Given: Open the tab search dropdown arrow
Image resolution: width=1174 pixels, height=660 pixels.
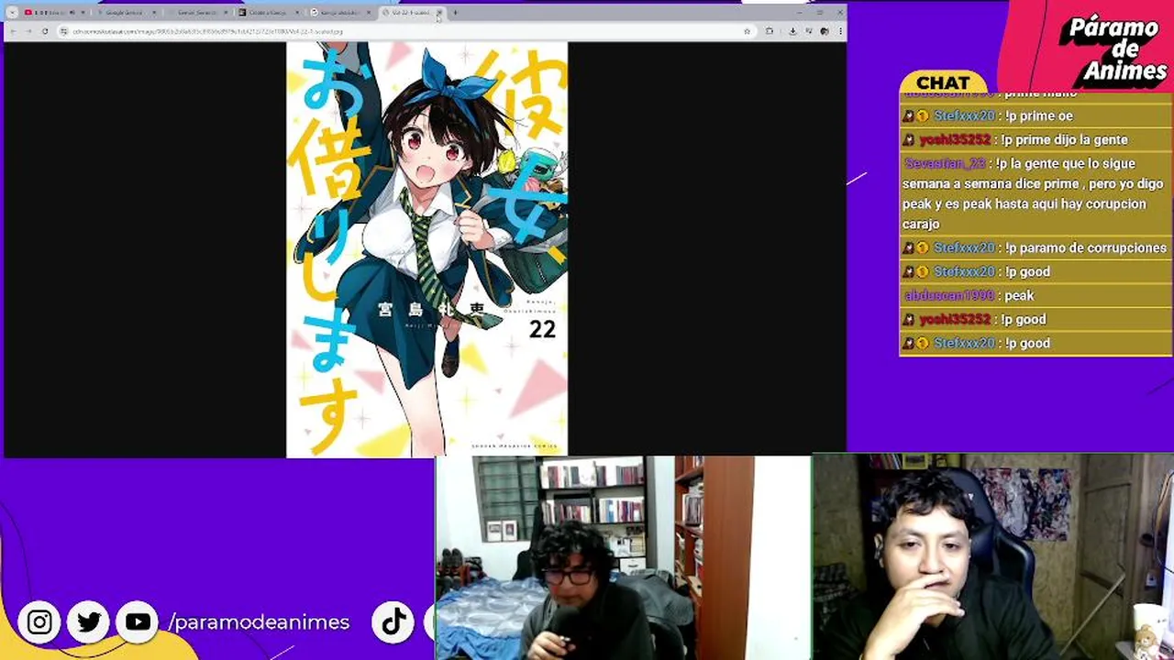Looking at the screenshot, I should (12, 13).
